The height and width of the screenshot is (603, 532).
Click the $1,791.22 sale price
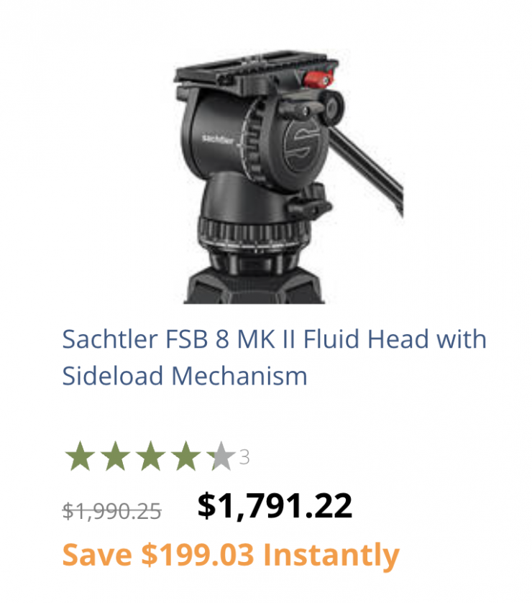tap(275, 506)
